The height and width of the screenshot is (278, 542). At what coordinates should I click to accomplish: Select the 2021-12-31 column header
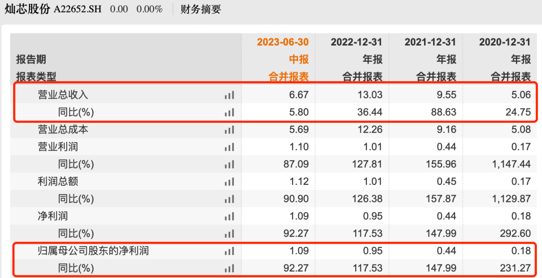(431, 42)
